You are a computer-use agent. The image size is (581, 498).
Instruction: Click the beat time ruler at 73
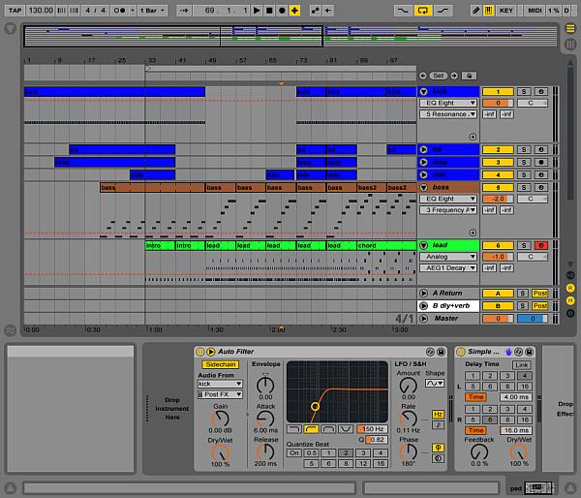click(302, 60)
